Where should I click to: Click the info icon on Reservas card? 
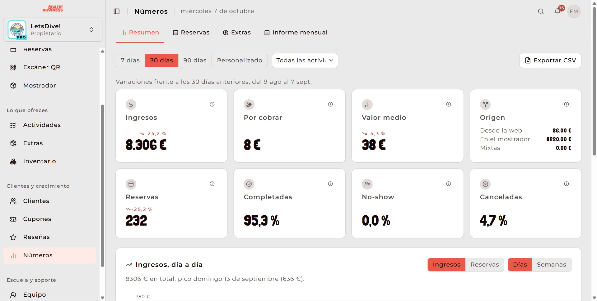[x=212, y=184]
